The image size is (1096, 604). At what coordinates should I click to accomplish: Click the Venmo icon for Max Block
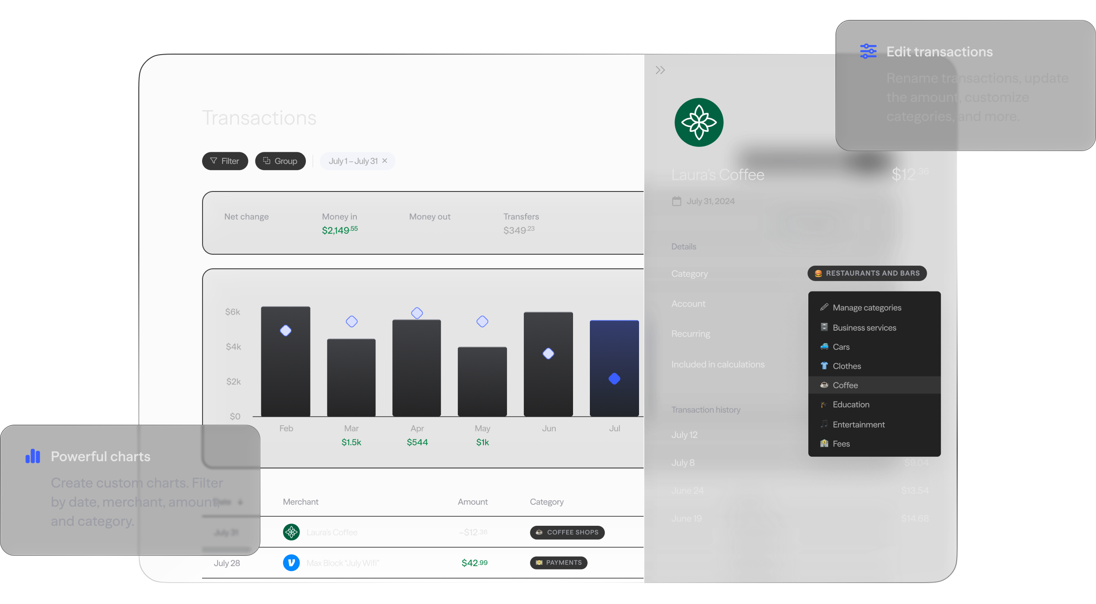pos(291,563)
